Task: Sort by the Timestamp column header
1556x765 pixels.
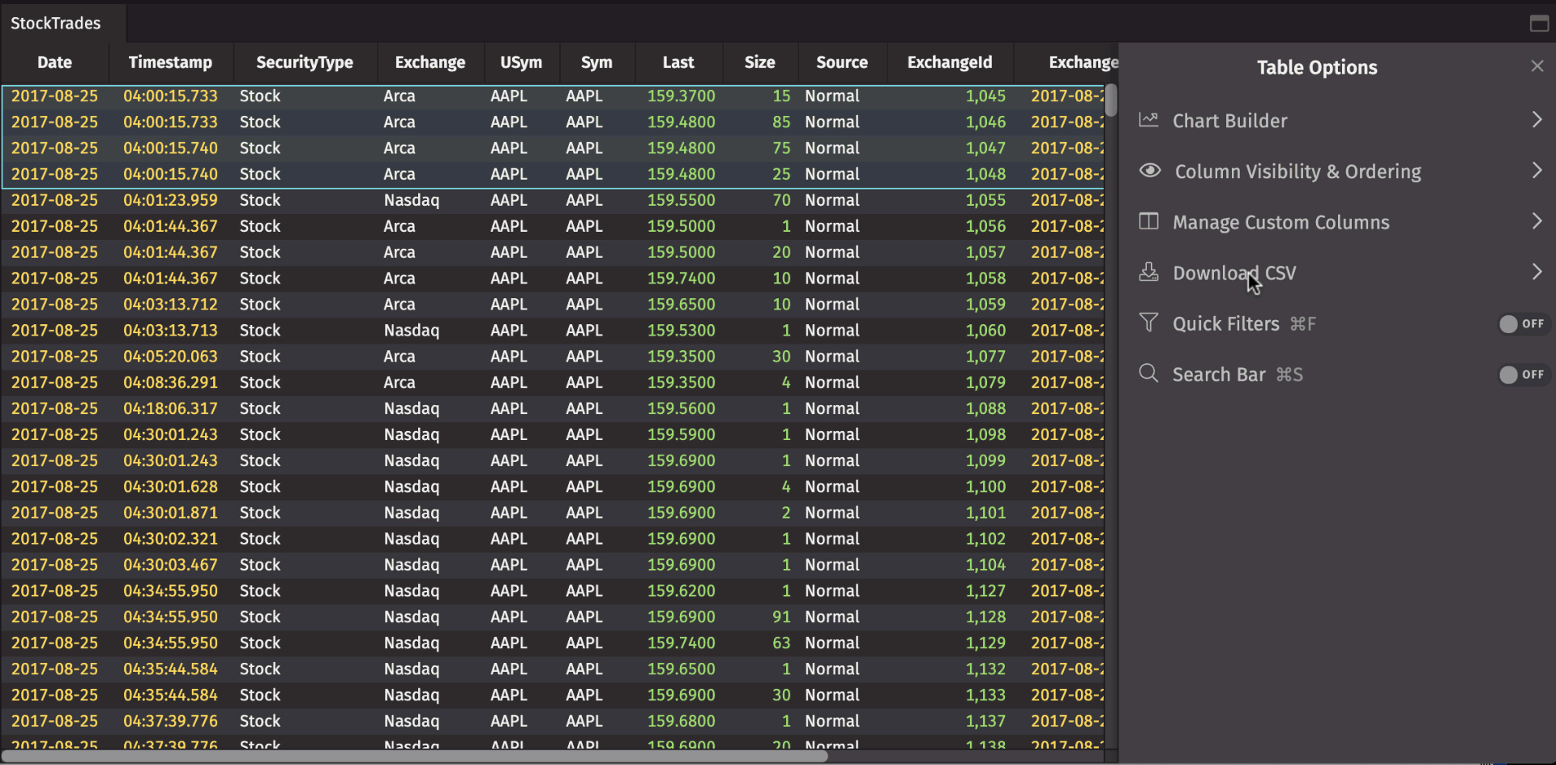Action: click(170, 62)
